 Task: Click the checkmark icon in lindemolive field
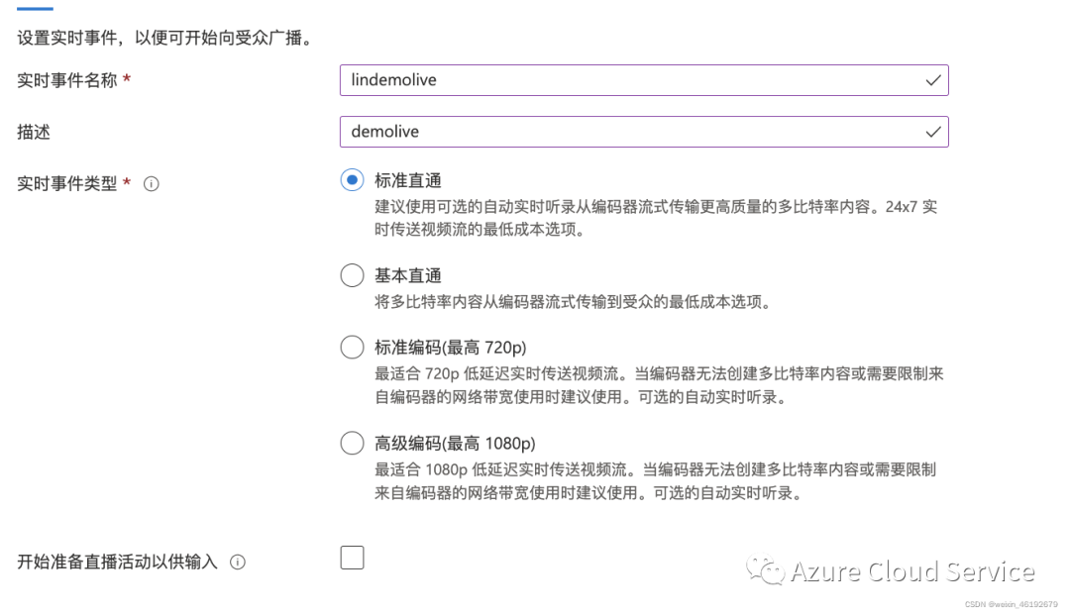point(932,80)
